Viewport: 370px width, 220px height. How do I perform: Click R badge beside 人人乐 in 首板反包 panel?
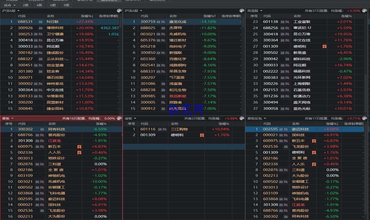[x=314, y=164]
